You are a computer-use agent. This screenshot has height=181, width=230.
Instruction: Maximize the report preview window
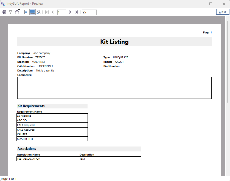[211, 4]
